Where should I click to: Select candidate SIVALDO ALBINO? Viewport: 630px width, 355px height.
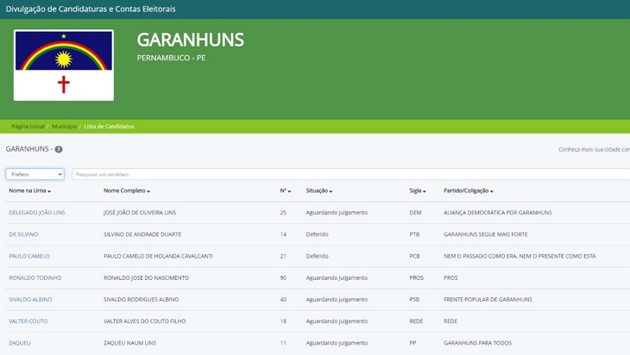[x=30, y=300]
